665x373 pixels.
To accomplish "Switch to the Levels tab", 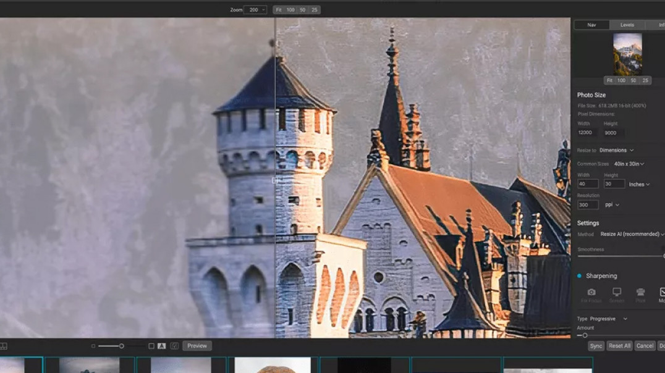I will click(x=627, y=25).
